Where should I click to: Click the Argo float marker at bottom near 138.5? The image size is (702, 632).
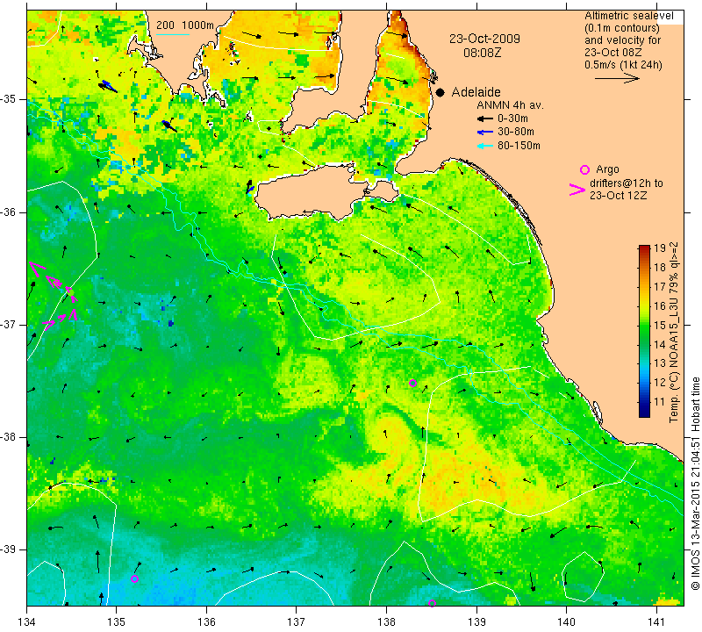[x=432, y=603]
